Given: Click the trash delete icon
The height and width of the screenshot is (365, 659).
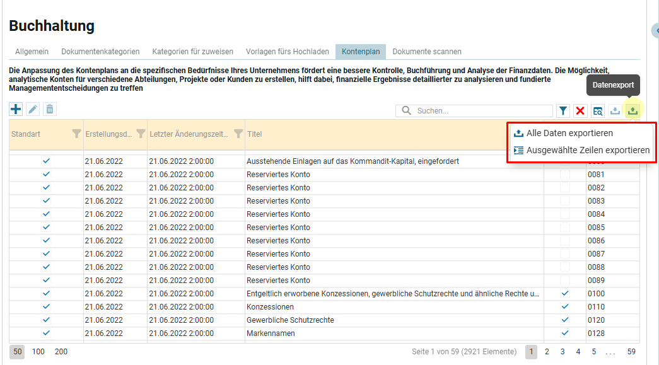Looking at the screenshot, I should point(49,109).
